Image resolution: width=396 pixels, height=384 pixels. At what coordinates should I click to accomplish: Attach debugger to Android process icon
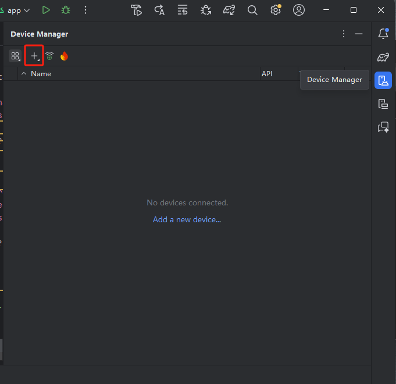coord(206,10)
